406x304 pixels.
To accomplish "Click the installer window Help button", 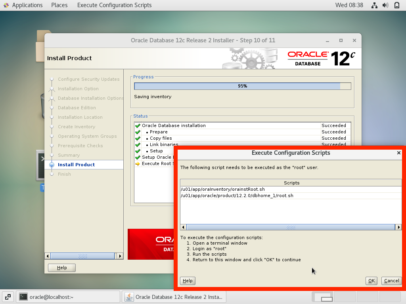I will 62,268.
